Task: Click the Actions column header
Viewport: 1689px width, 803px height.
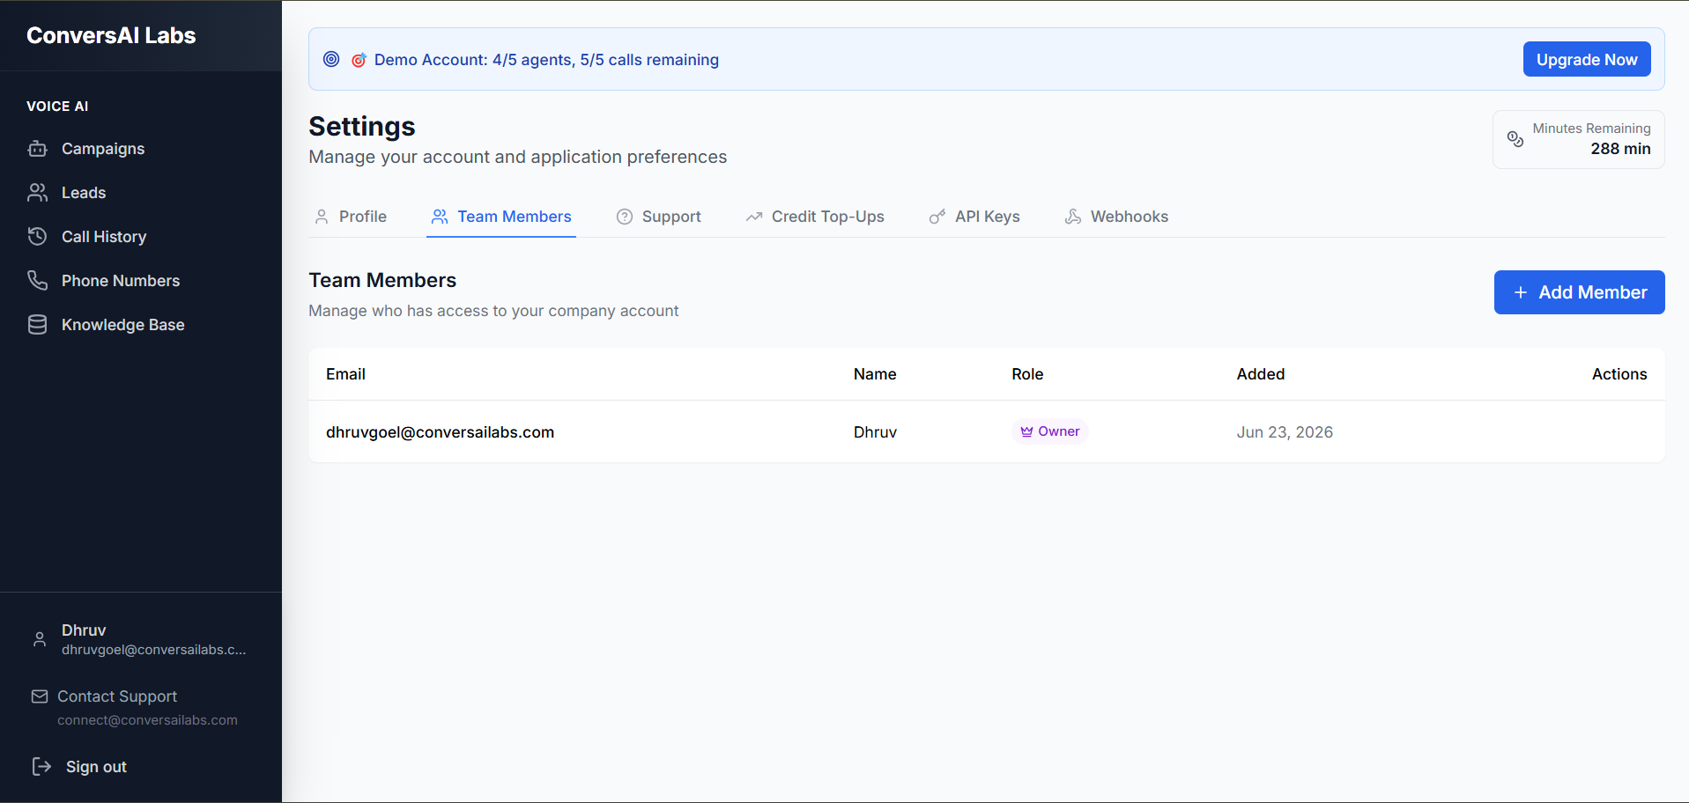Action: click(x=1619, y=374)
